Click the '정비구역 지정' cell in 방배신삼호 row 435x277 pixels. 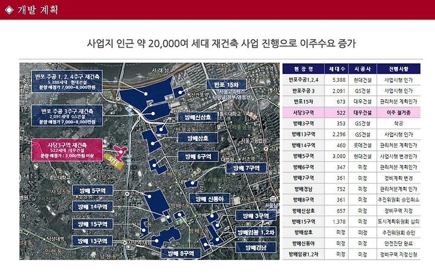pyautogui.click(x=398, y=211)
